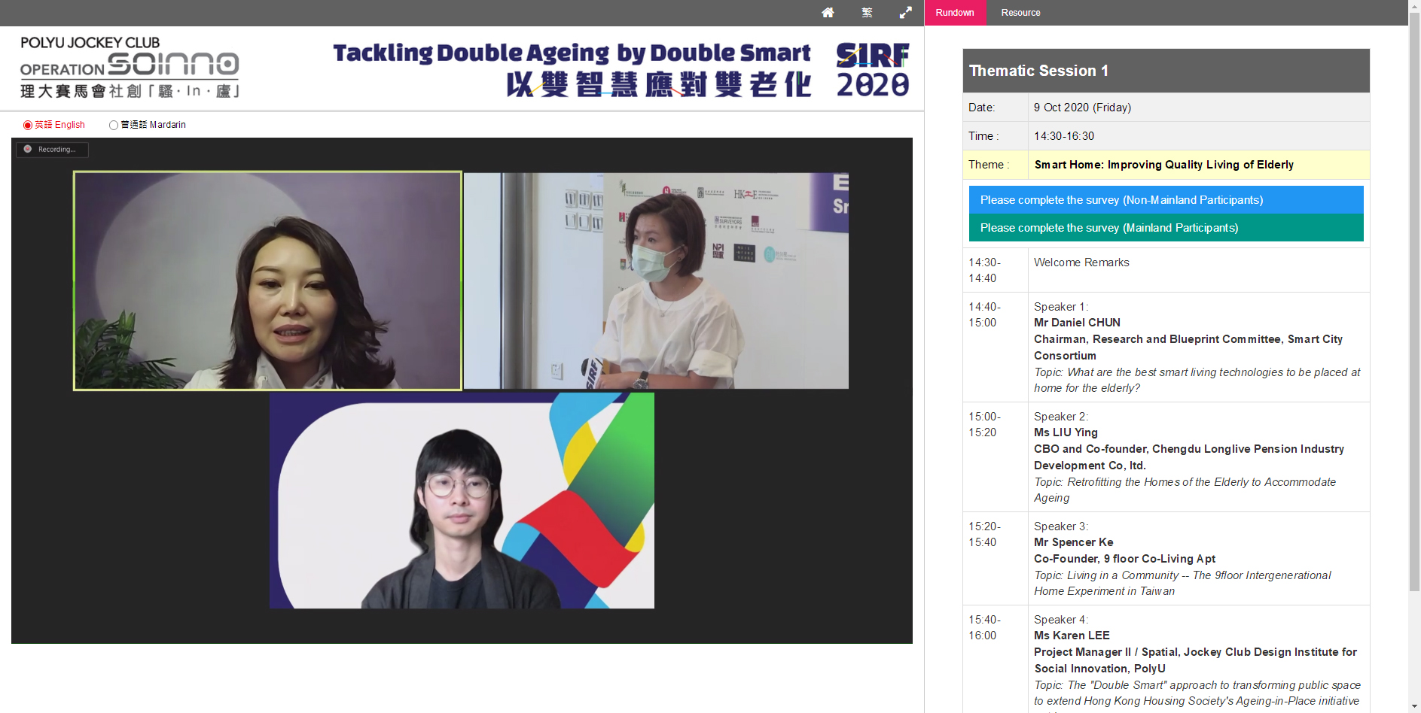This screenshot has height=713, width=1421.
Task: Click speaker name Mr Spencer Ke
Action: coord(1073,542)
